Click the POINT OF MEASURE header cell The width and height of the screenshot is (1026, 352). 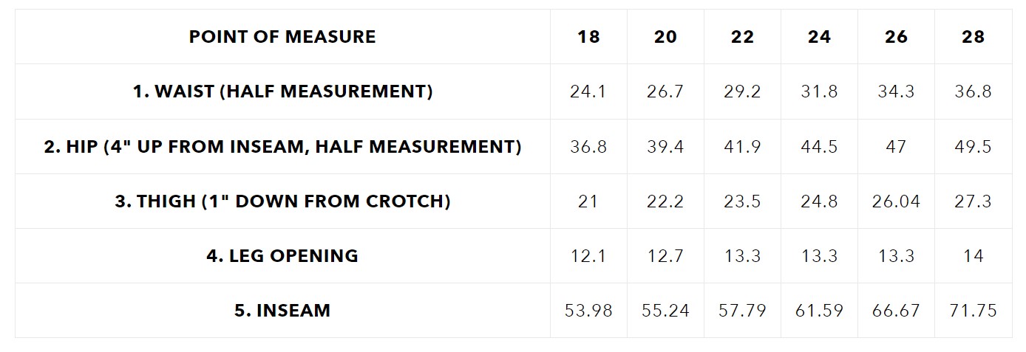click(x=282, y=37)
